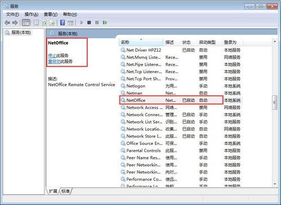The height and width of the screenshot is (205, 281).
Task: Click the Services icon in the title bar
Action: (x=6, y=6)
